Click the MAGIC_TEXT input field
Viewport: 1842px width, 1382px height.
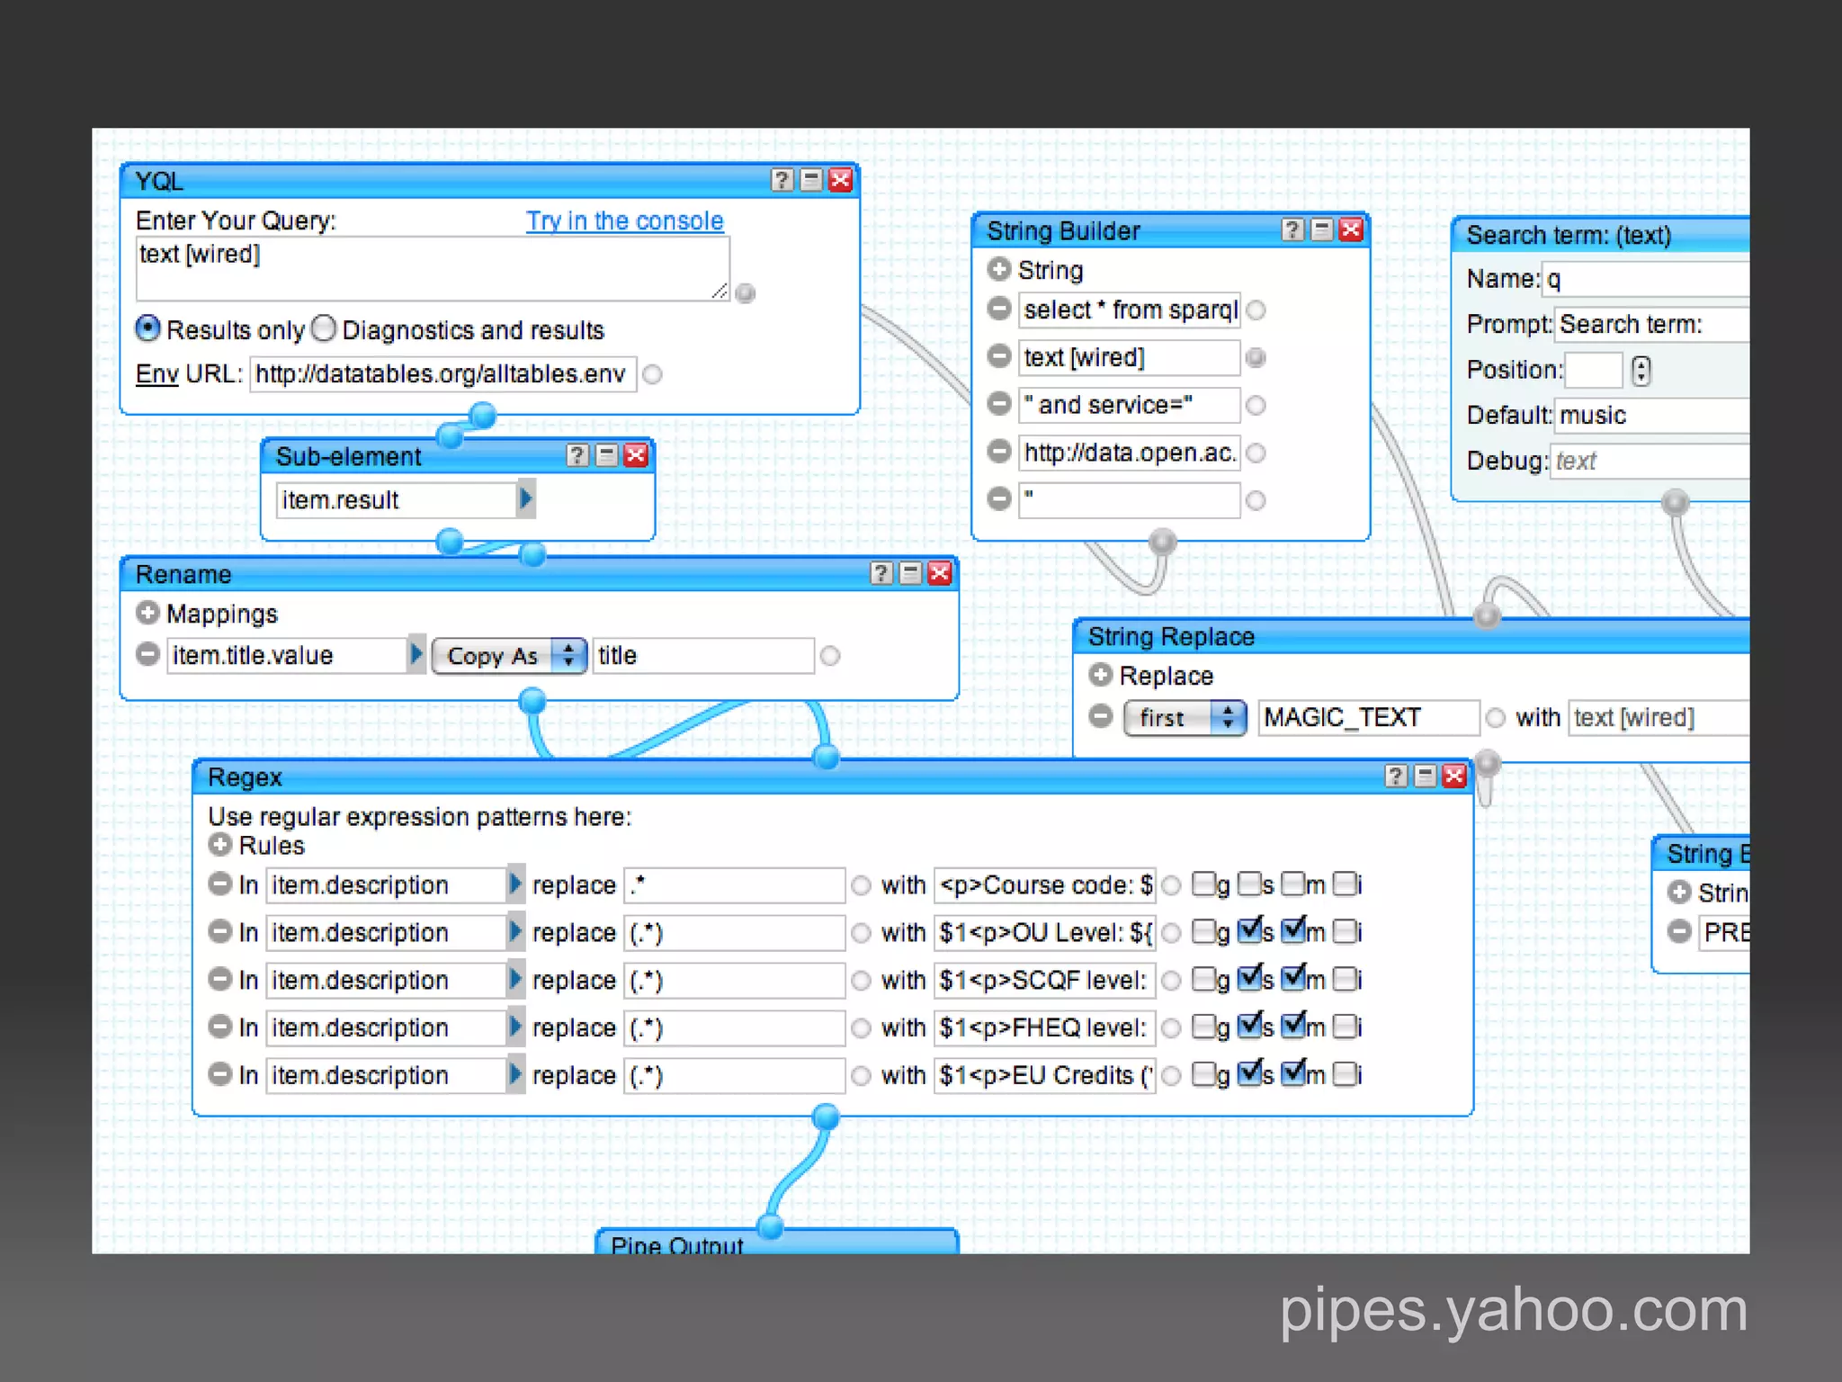click(x=1366, y=717)
